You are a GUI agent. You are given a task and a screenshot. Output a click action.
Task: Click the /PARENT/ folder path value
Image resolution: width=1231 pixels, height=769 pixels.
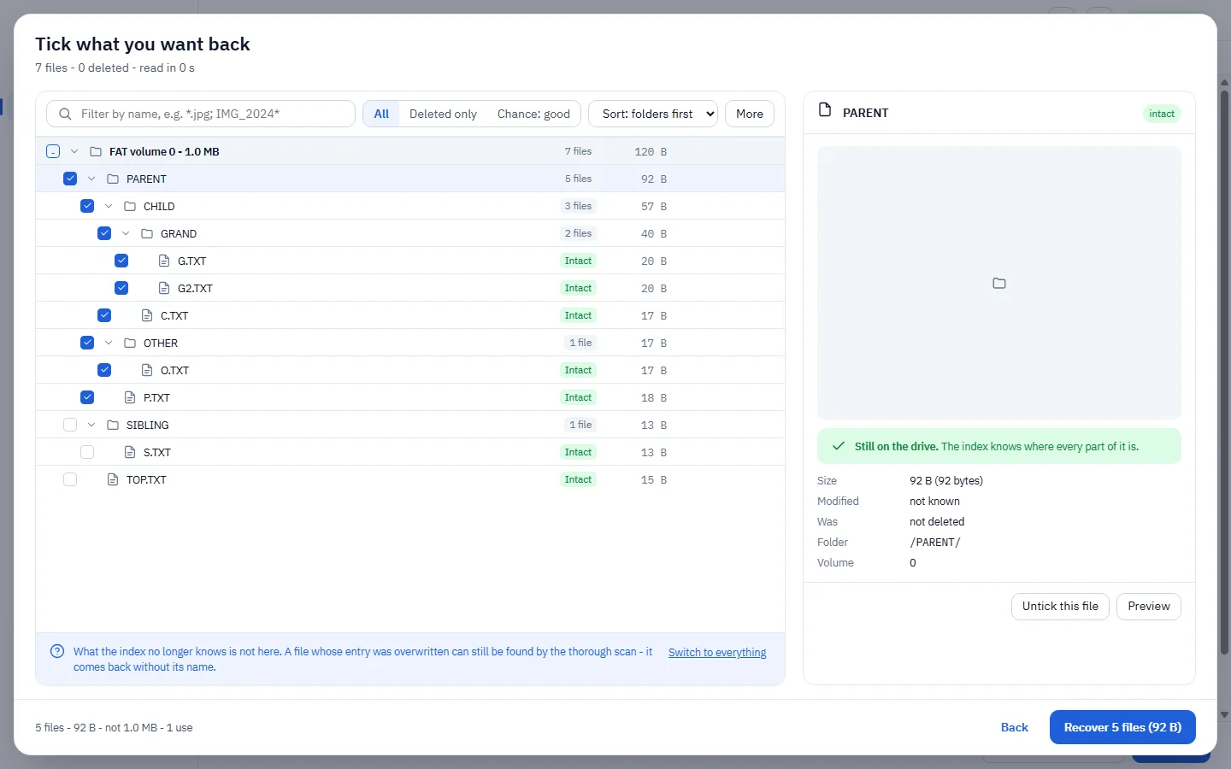click(935, 543)
